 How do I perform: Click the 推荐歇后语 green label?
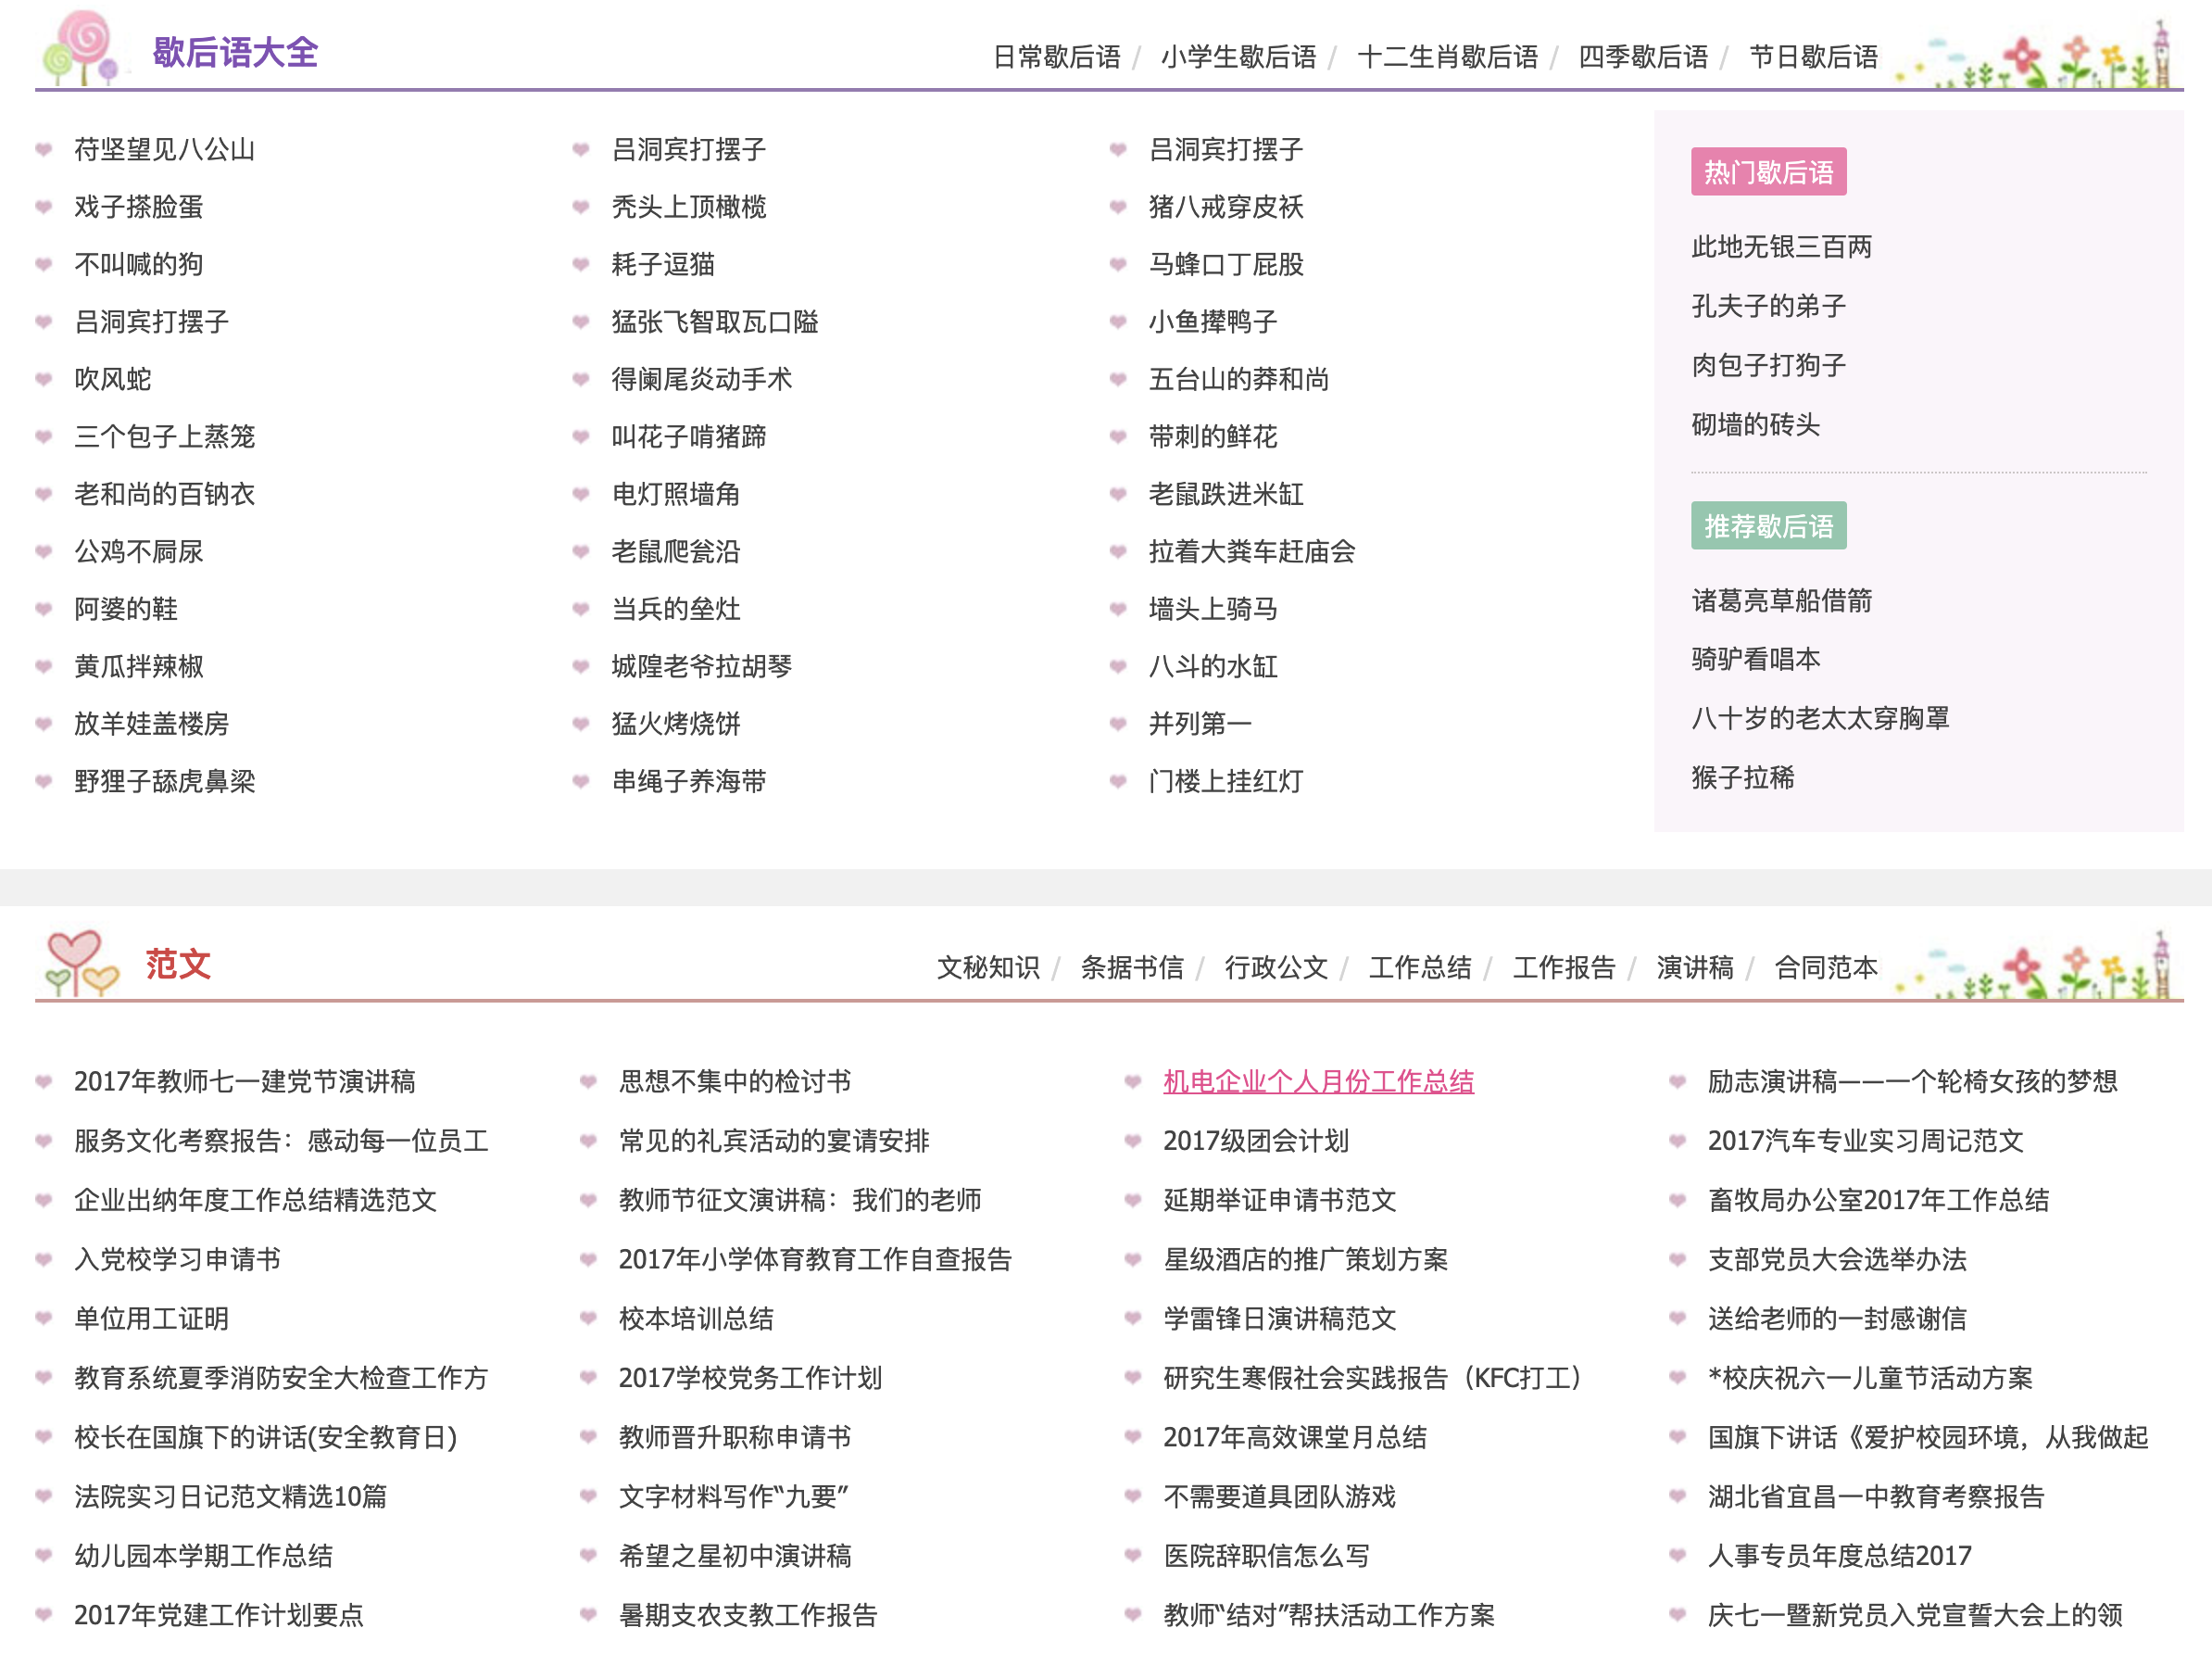pos(1768,525)
